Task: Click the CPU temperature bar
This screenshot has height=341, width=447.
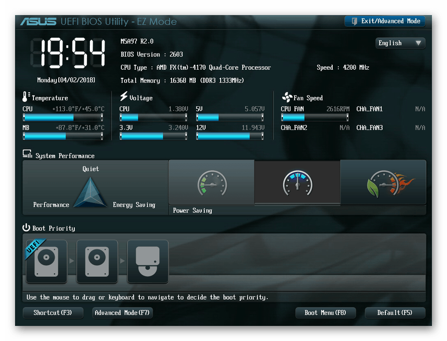Action: [x=63, y=117]
